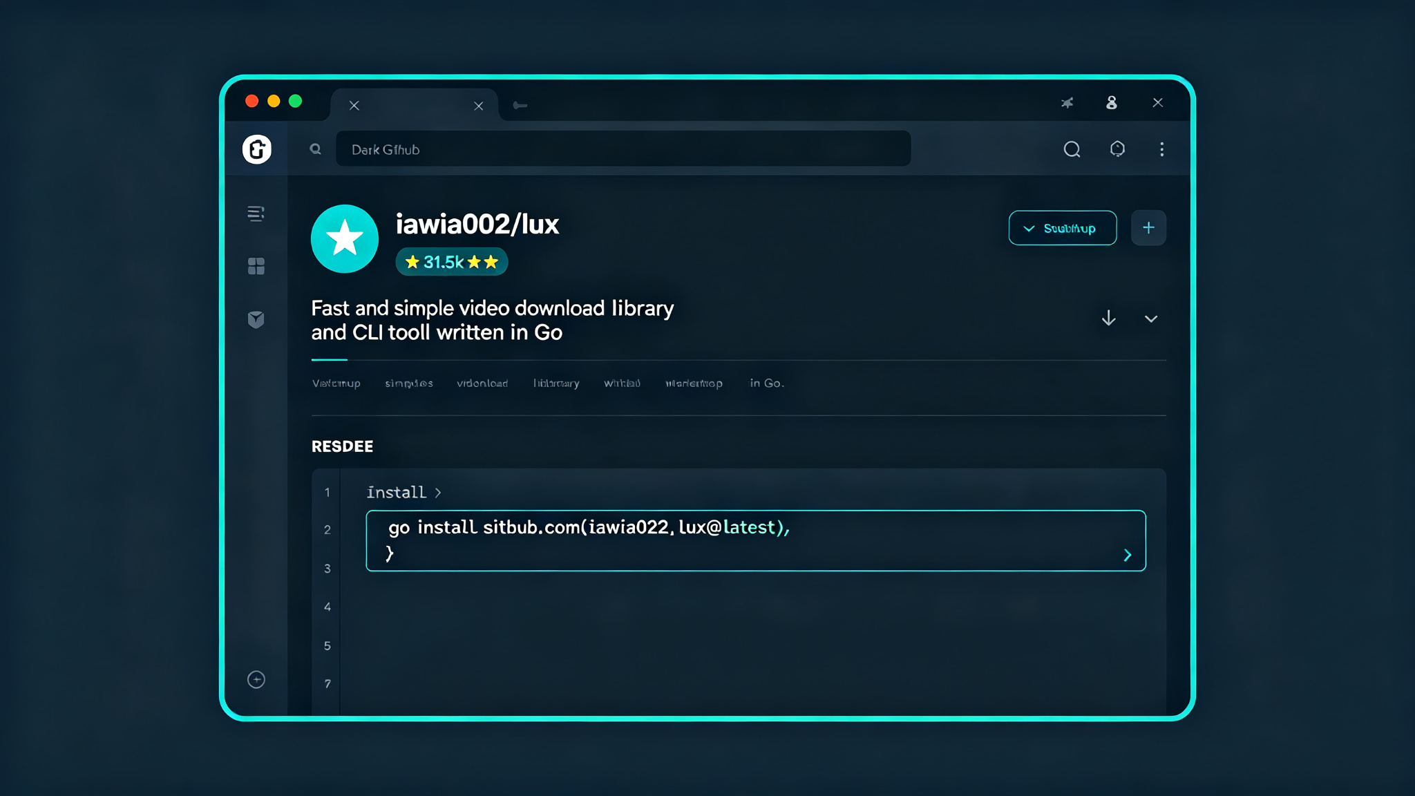Expand the install chevron on line 1
This screenshot has height=796, width=1415.
(x=438, y=493)
